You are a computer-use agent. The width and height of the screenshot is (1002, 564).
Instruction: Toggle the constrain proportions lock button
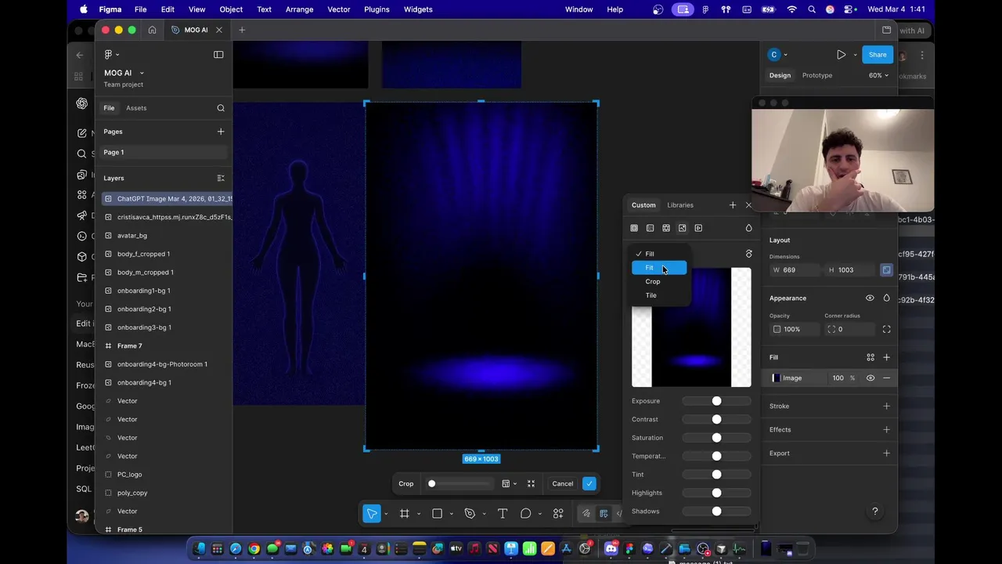[x=886, y=270]
